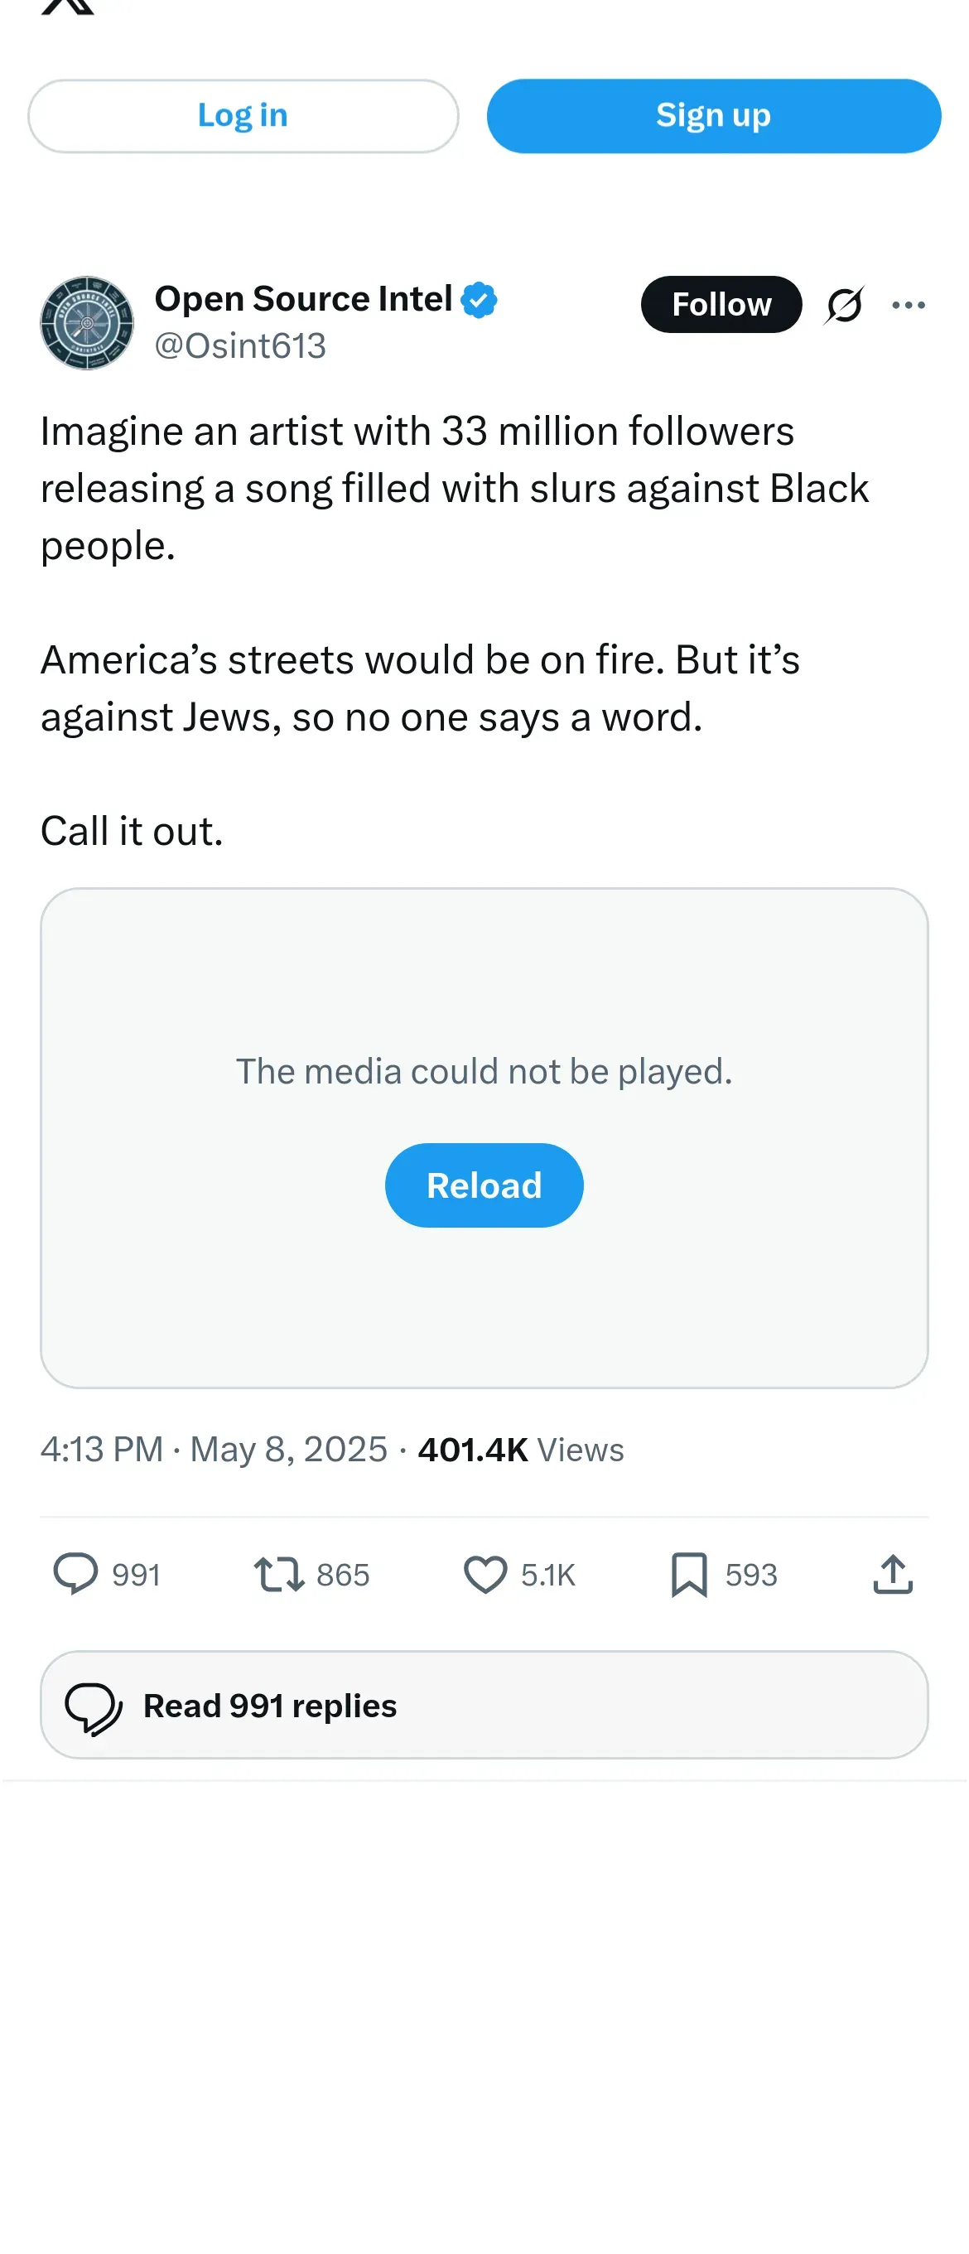Open the Open Source Intel display name
Screen dimensions: 969x2254
(302, 299)
